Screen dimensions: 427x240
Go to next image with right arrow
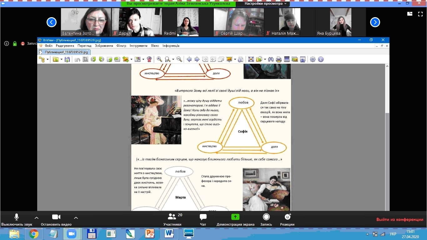pos(197,59)
